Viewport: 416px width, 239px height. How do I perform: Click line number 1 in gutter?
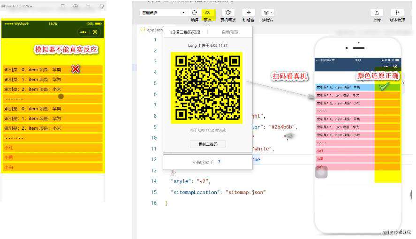[x=155, y=40]
